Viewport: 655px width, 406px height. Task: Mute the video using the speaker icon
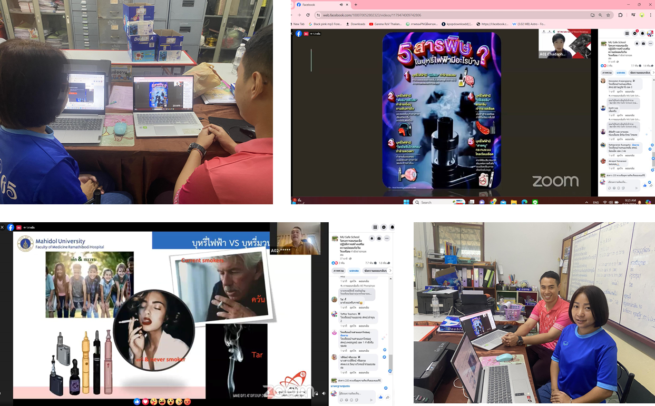pos(324,393)
